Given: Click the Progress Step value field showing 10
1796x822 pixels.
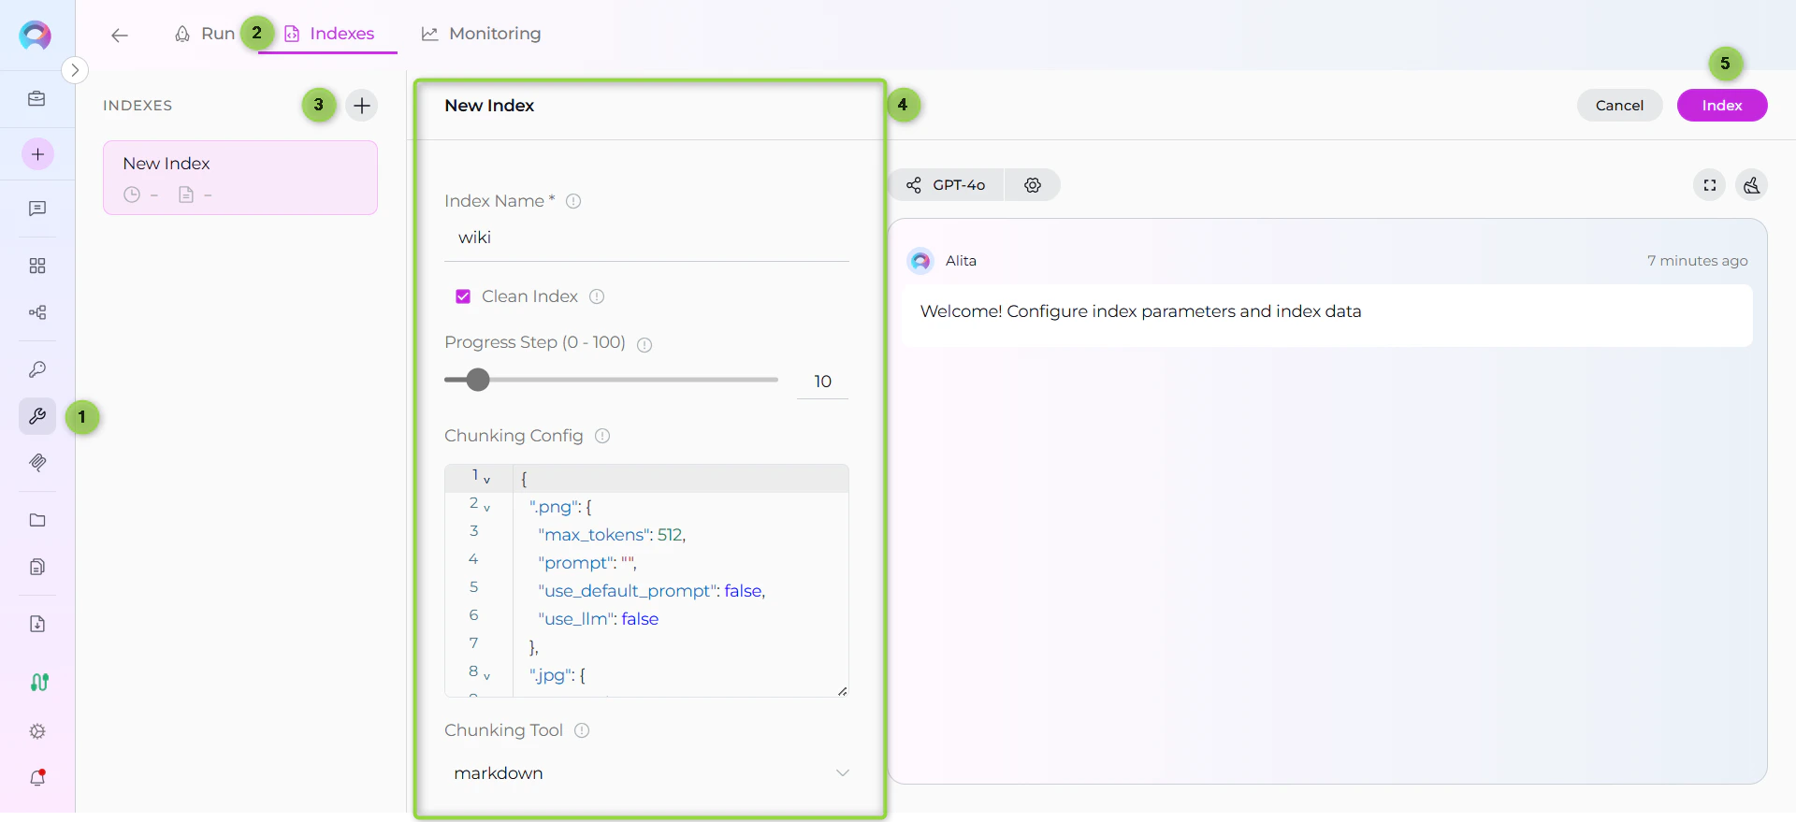Looking at the screenshot, I should [x=822, y=382].
